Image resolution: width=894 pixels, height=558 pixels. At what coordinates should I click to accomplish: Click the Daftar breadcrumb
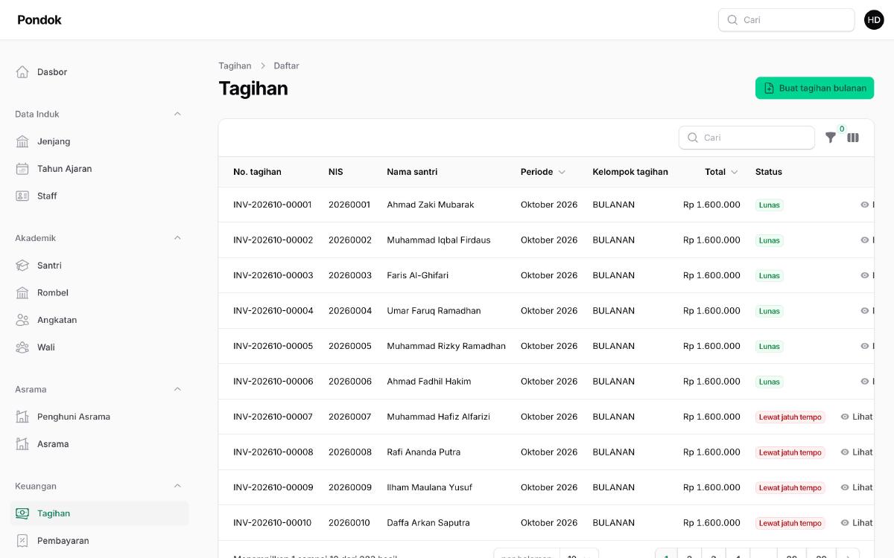(286, 65)
